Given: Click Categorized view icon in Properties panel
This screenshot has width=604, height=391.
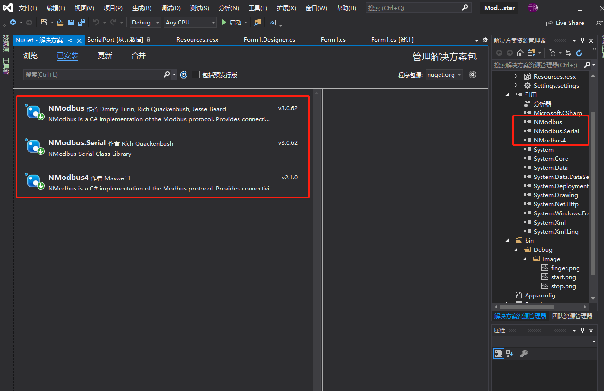Looking at the screenshot, I should 499,354.
